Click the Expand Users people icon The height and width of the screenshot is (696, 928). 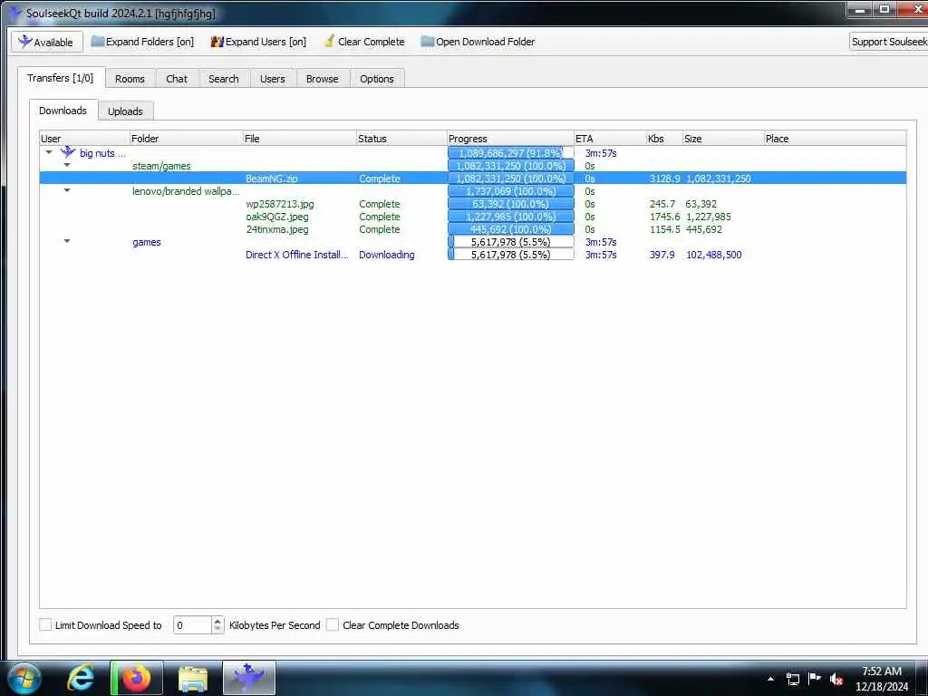[x=217, y=42]
